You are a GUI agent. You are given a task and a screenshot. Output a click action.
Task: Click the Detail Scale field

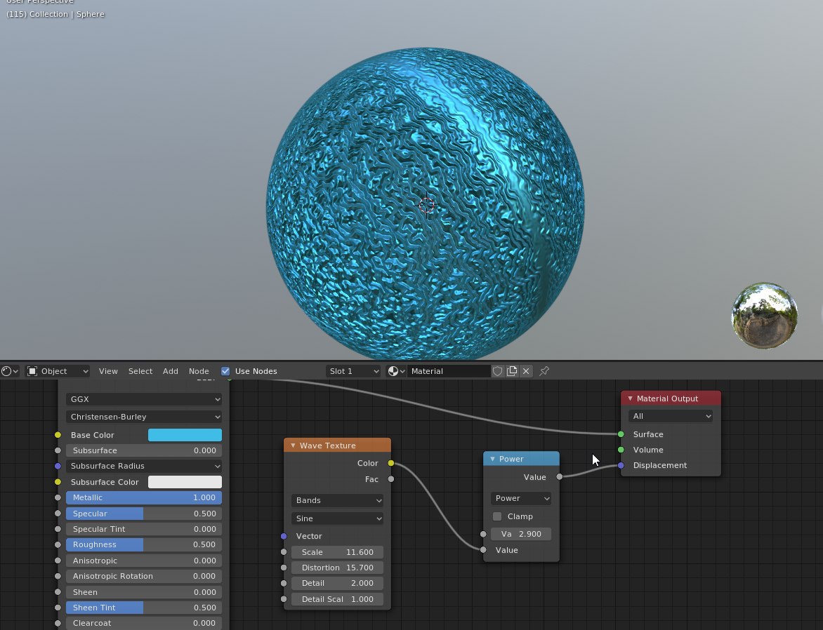(337, 599)
